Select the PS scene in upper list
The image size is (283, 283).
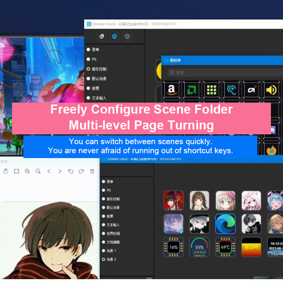88,59
